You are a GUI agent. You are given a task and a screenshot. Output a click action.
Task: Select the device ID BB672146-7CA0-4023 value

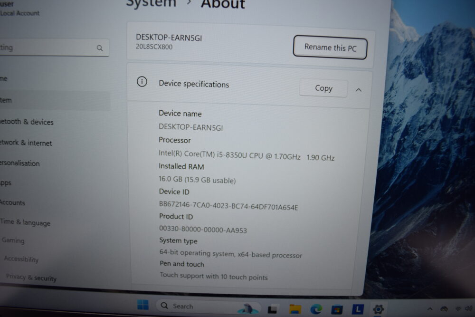pos(228,206)
